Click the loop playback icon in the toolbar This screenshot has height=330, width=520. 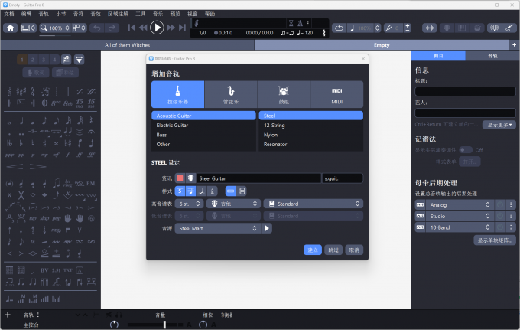(x=340, y=28)
